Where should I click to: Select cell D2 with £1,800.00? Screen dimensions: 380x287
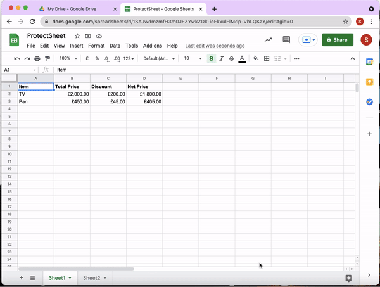[x=144, y=94]
